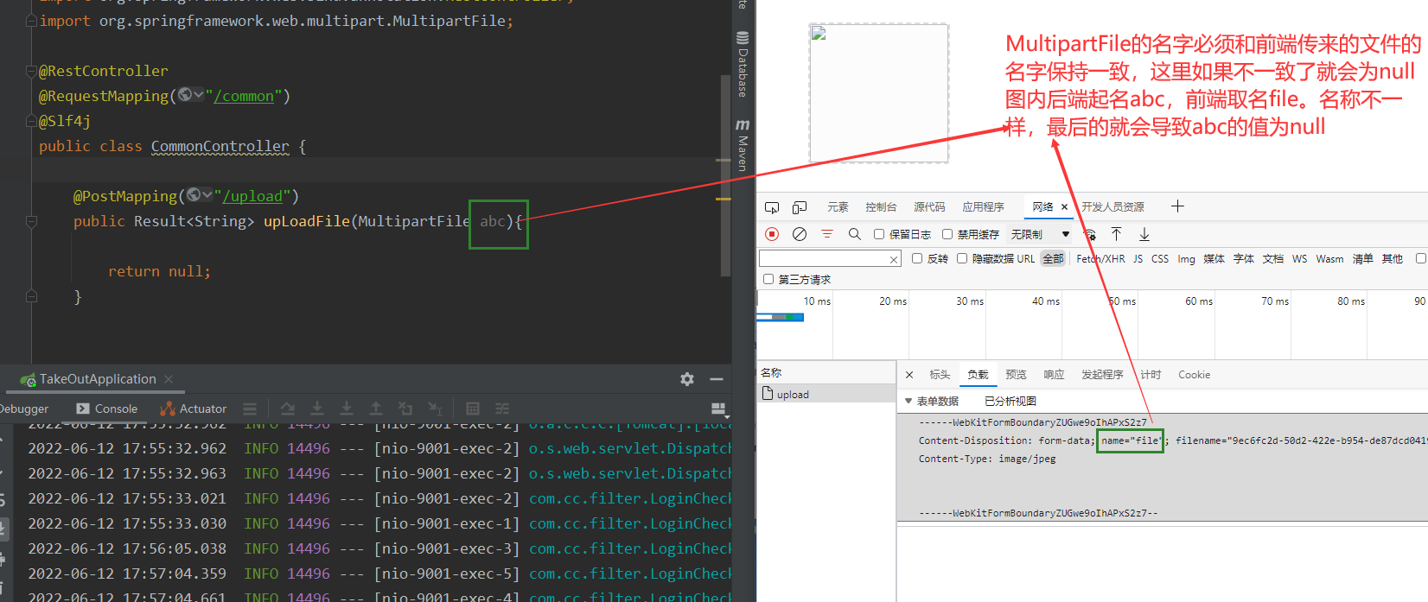Open the 响应 request detail tab
The width and height of the screenshot is (1428, 602).
coord(1054,375)
